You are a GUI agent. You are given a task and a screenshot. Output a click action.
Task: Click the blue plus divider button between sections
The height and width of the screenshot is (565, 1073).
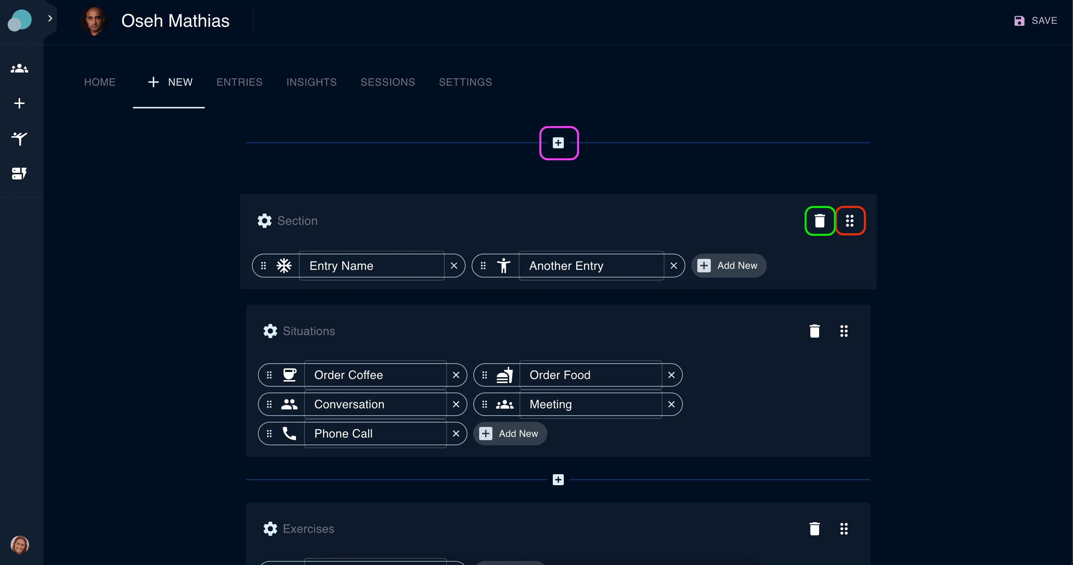pos(559,479)
